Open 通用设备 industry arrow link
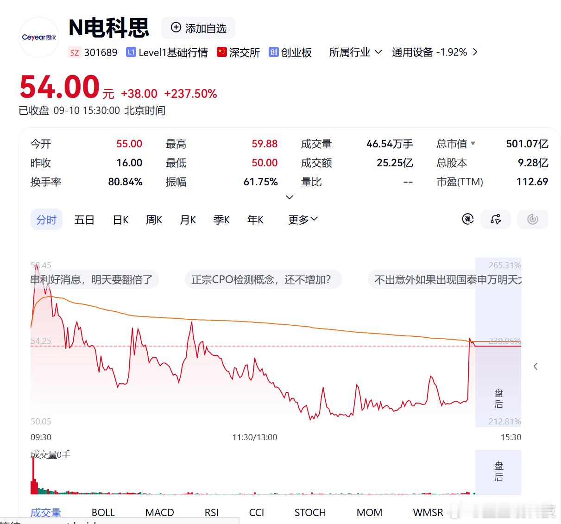The width and height of the screenshot is (561, 524). pyautogui.click(x=475, y=52)
